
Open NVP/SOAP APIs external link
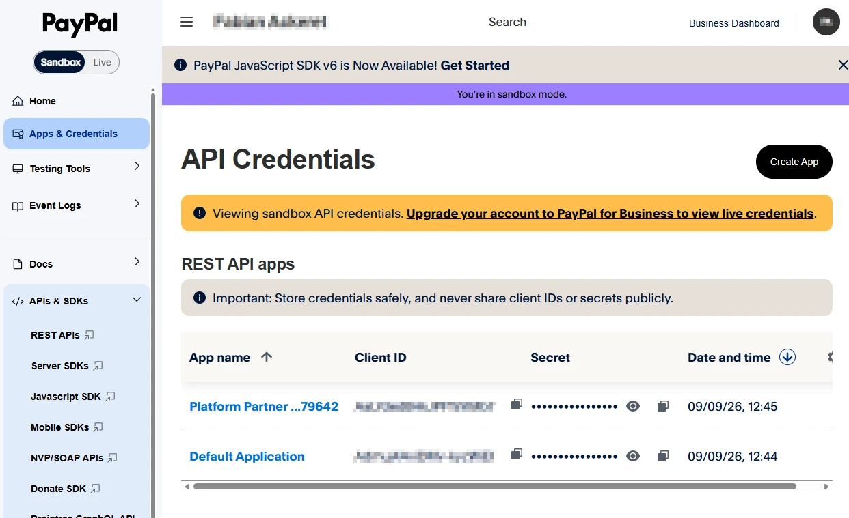click(74, 458)
